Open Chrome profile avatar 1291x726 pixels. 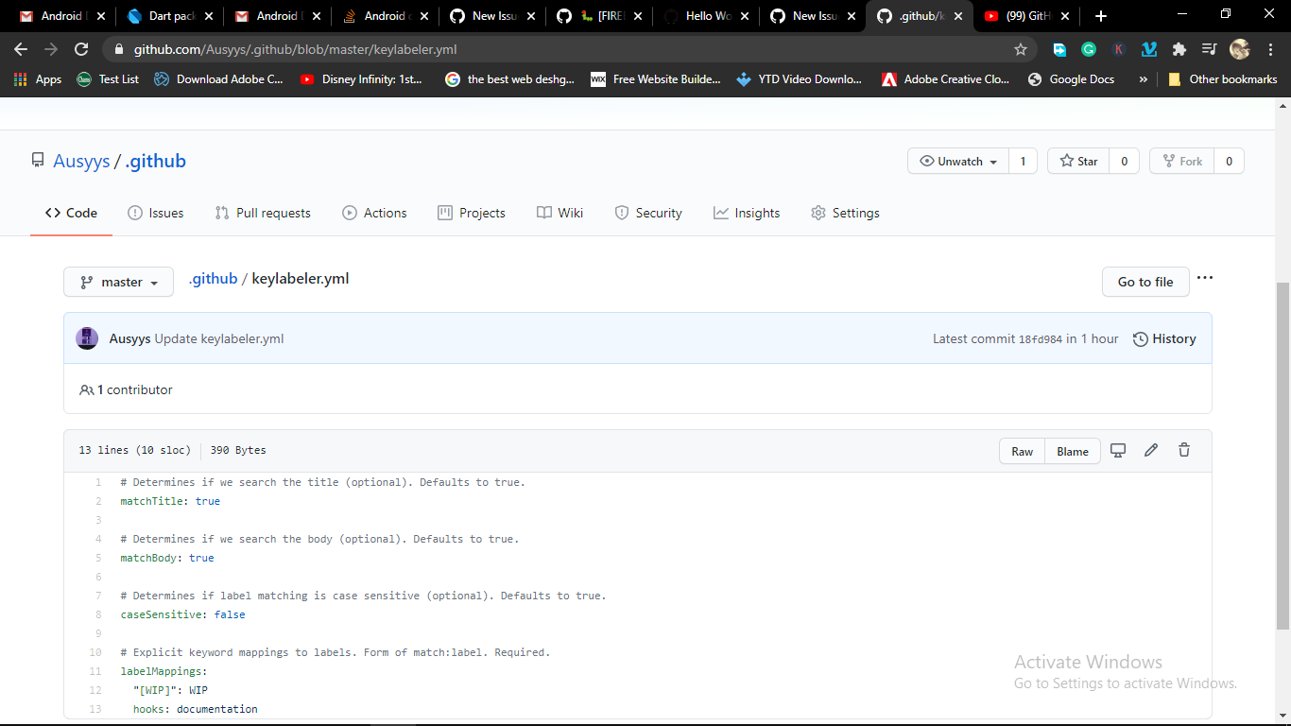(x=1240, y=49)
